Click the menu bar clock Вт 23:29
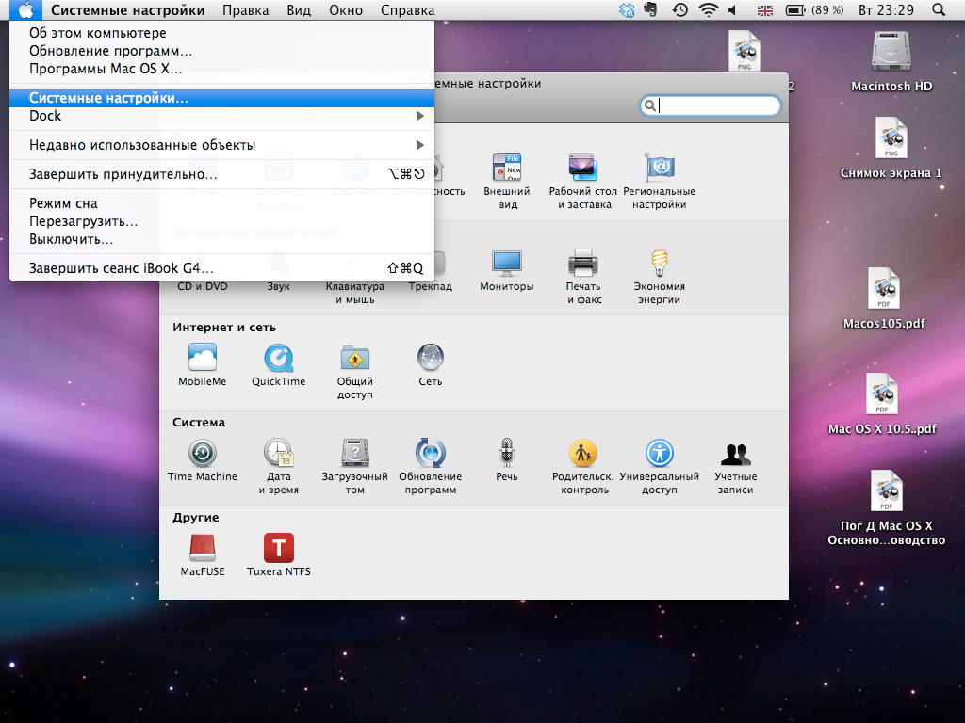965x723 pixels. [886, 9]
